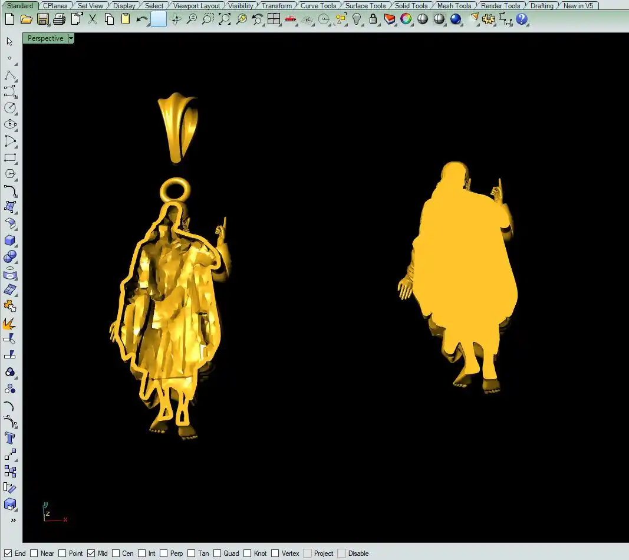Image resolution: width=629 pixels, height=560 pixels.
Task: Click the color wheel icon
Action: (x=406, y=19)
